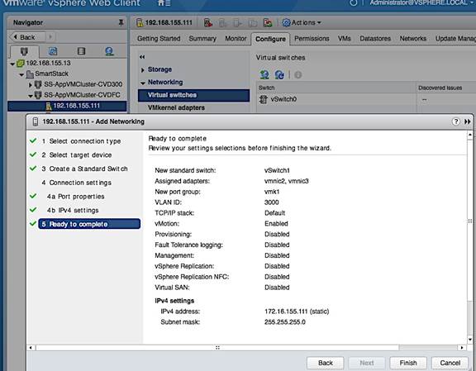Click Finish to complete wizard

point(408,363)
